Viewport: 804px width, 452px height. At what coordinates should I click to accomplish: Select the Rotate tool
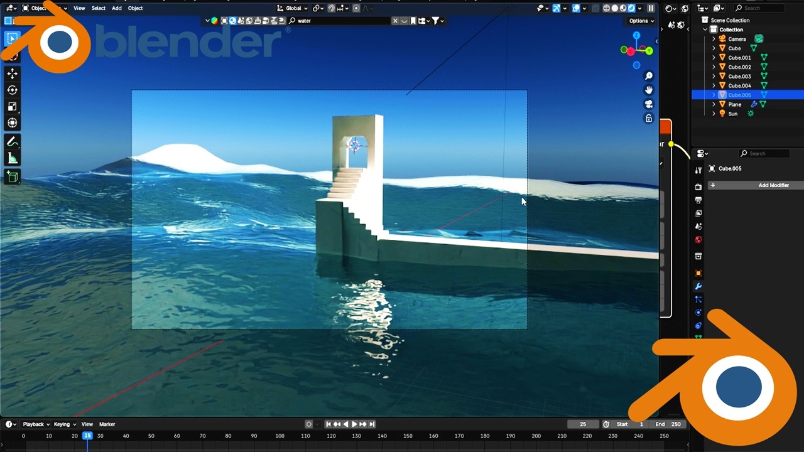click(x=13, y=90)
